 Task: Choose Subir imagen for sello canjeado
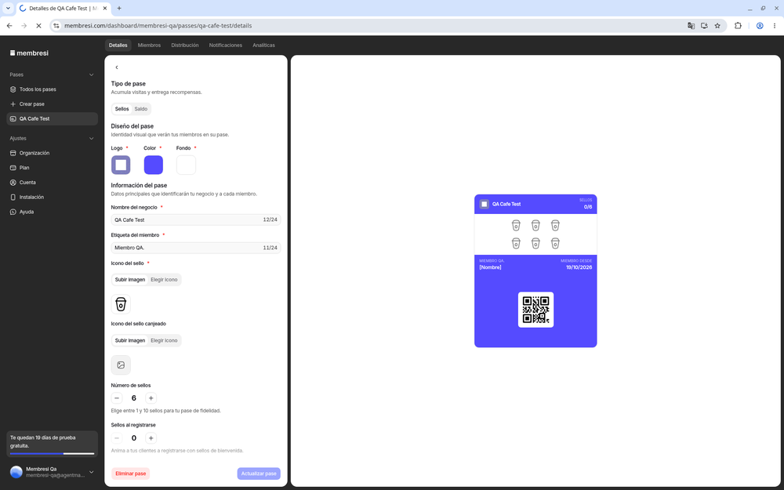coord(130,340)
